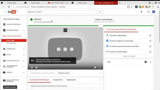
Task: Open the browser main menu icon
Action: point(149,3)
